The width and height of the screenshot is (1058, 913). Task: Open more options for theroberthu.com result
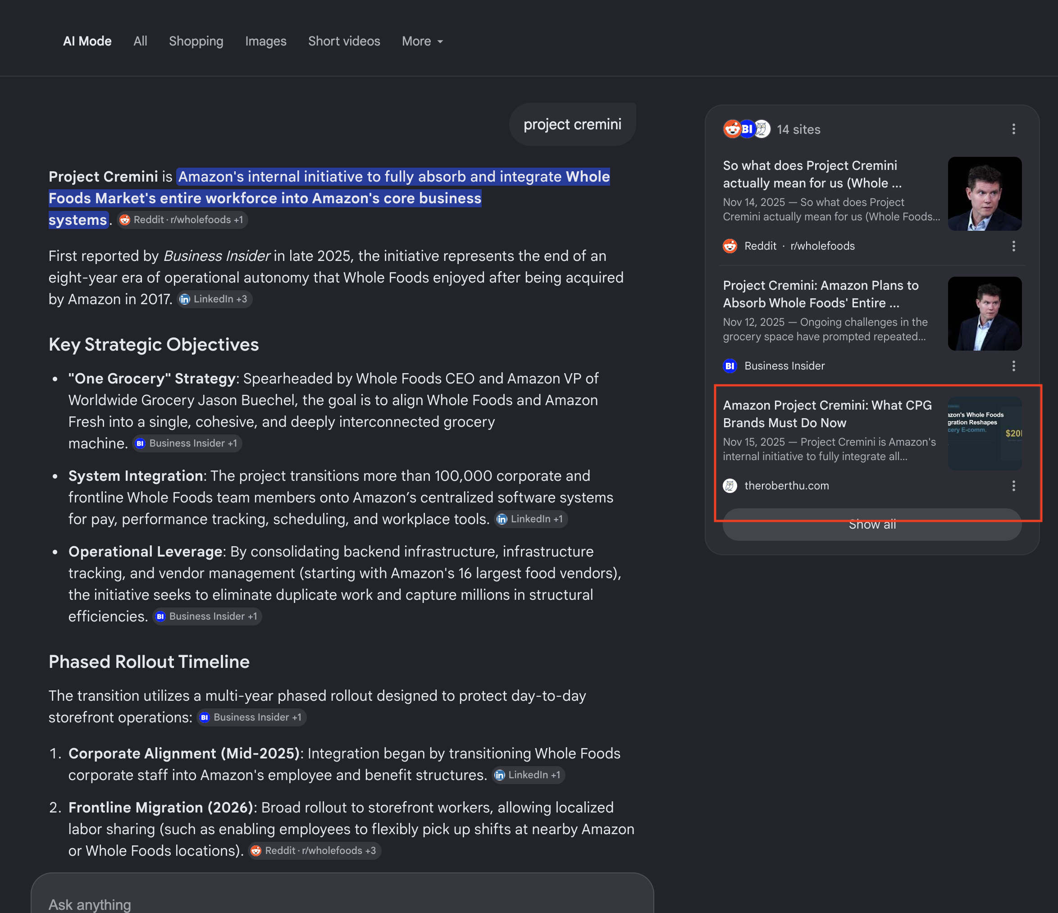pos(1013,486)
